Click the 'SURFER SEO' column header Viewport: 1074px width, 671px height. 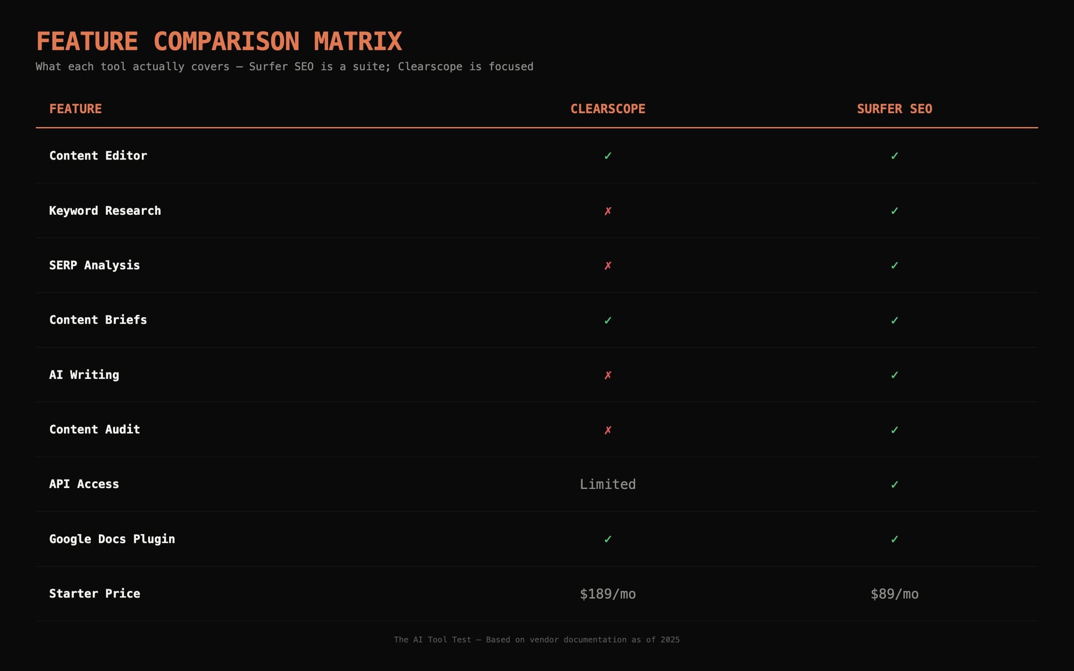[895, 109]
